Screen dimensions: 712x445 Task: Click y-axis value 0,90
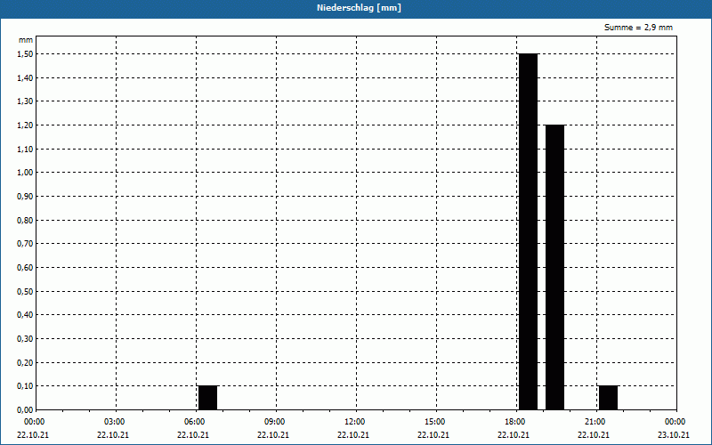25,196
